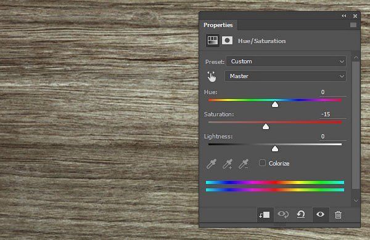
Task: Click the panel bottom resize grip
Action: pos(279,225)
